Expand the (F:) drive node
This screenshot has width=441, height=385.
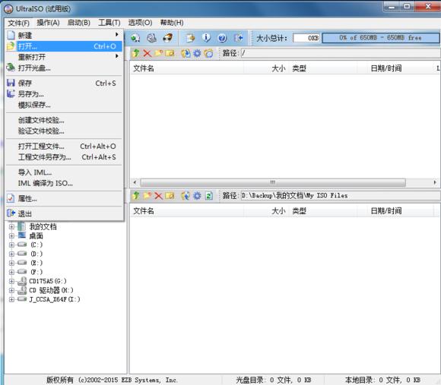(11, 272)
